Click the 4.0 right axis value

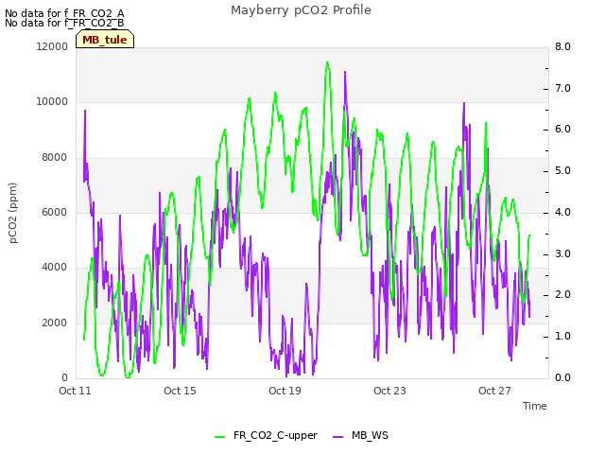[x=562, y=212]
